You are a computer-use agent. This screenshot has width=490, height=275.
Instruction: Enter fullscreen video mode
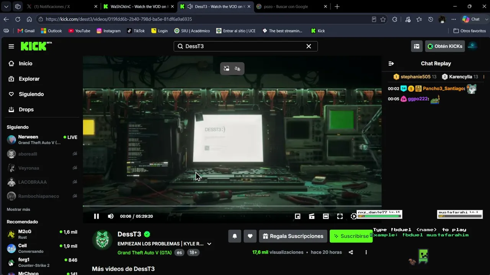[340, 216]
